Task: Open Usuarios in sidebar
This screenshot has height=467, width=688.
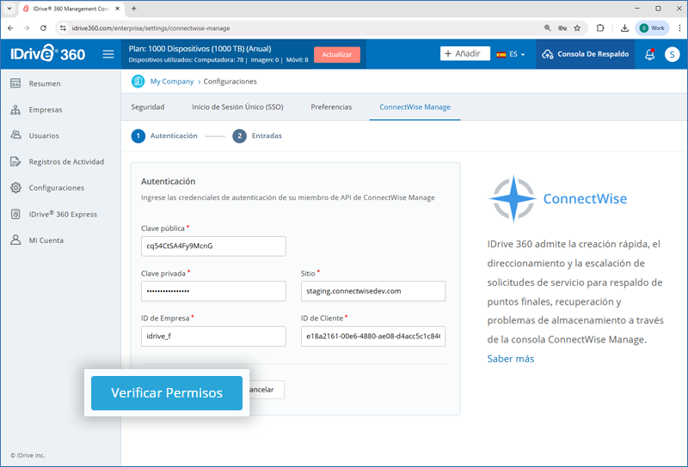Action: [44, 136]
